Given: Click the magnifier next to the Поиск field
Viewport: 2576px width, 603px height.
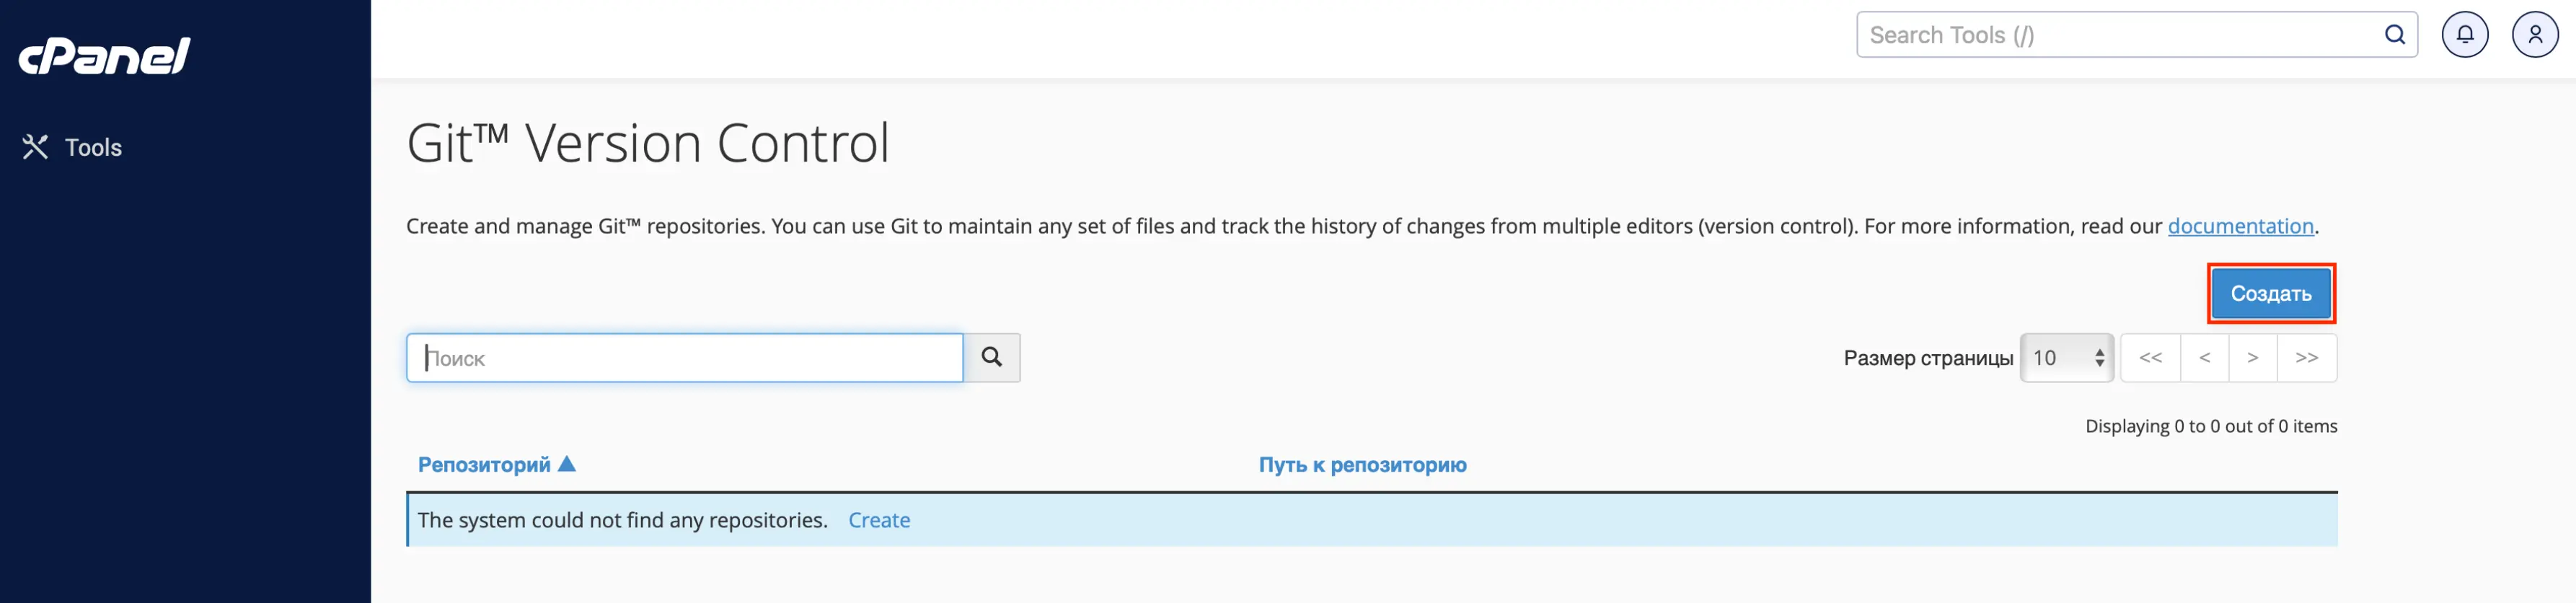Looking at the screenshot, I should 992,357.
